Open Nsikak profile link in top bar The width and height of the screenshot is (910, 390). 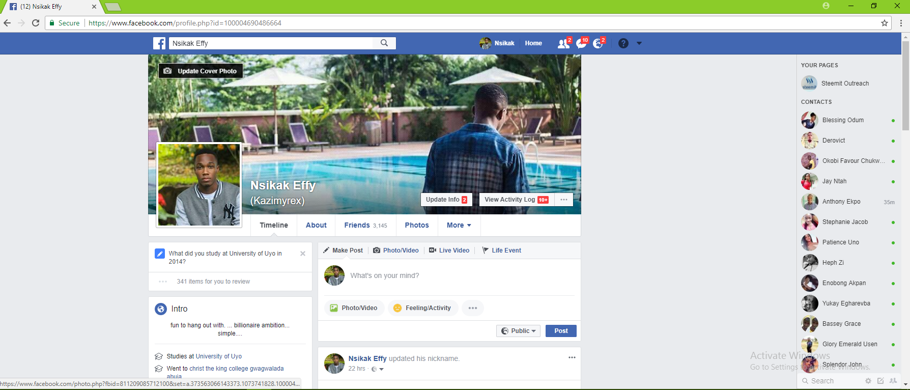(x=497, y=43)
